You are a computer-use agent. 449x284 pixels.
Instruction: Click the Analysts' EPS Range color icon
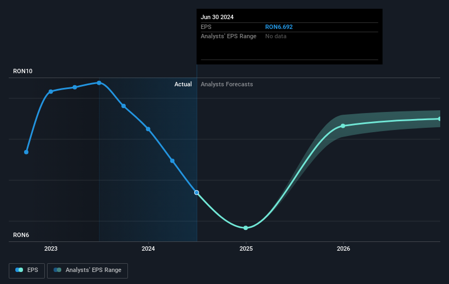[x=57, y=270]
